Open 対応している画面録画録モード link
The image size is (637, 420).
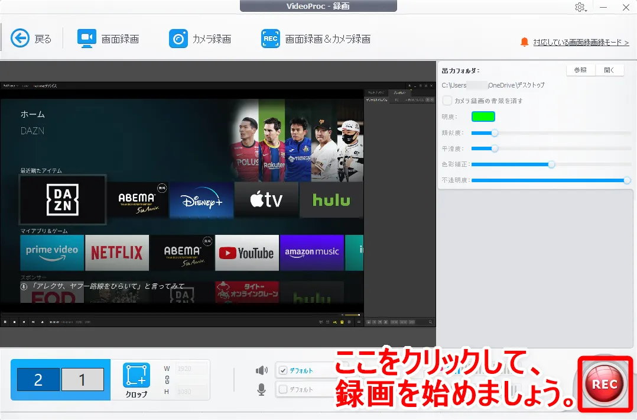[x=581, y=42]
